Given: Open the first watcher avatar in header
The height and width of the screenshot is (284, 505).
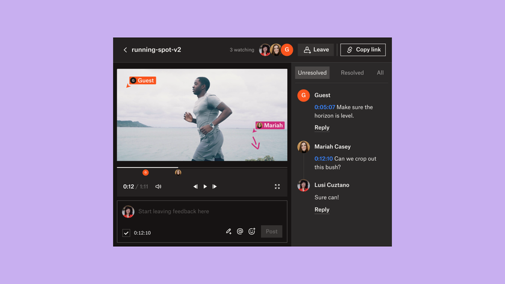Looking at the screenshot, I should (265, 50).
